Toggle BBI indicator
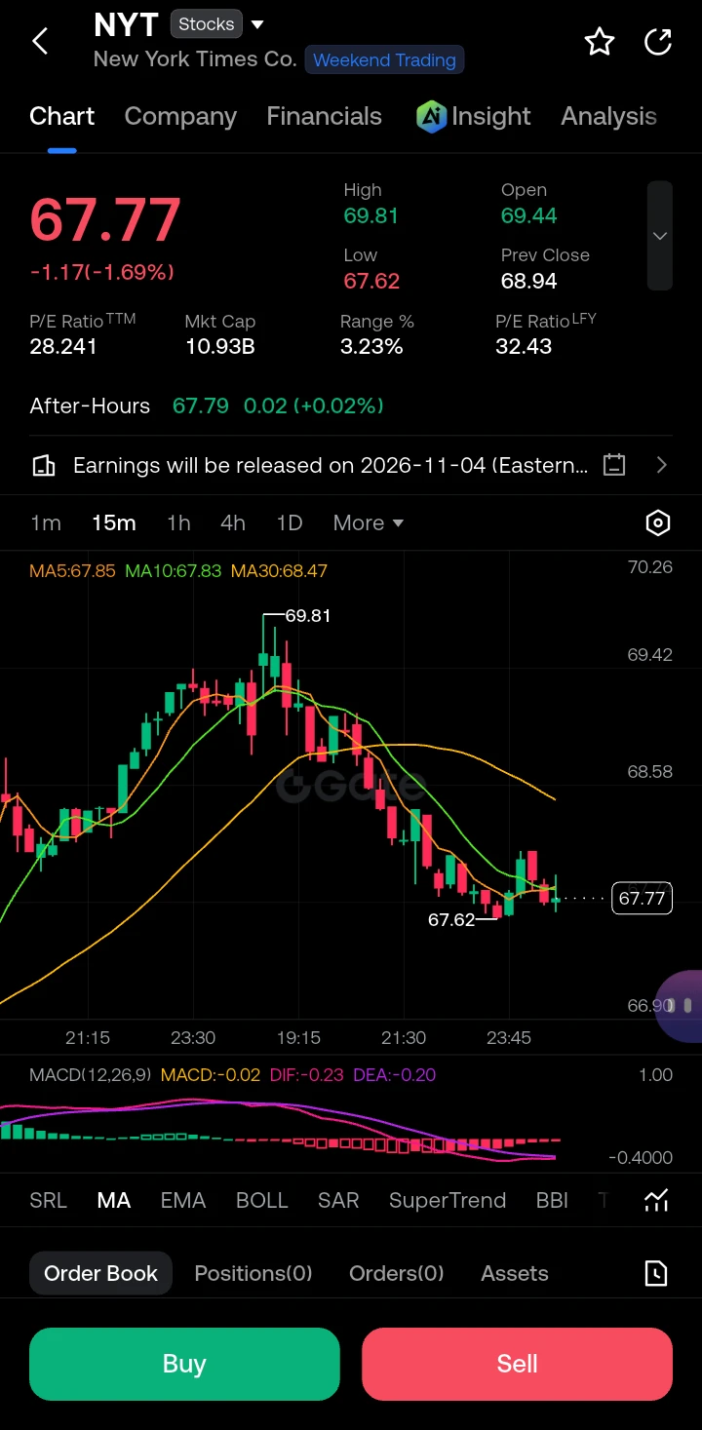 pos(552,1200)
